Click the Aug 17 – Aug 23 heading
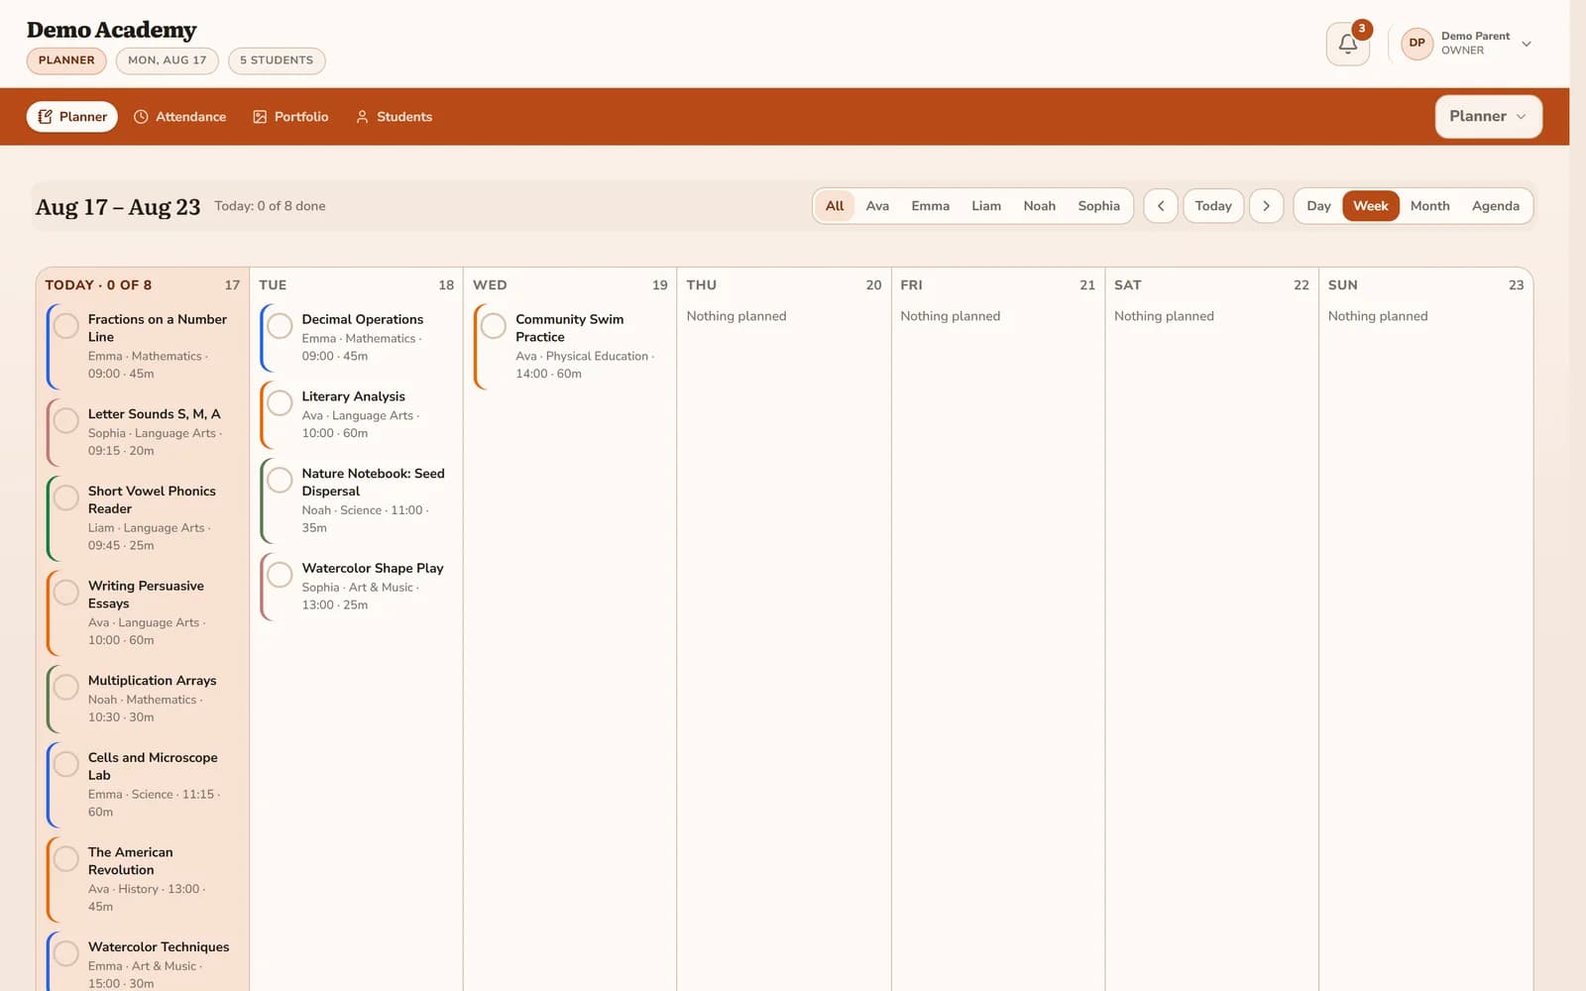This screenshot has height=991, width=1586. pos(118,207)
